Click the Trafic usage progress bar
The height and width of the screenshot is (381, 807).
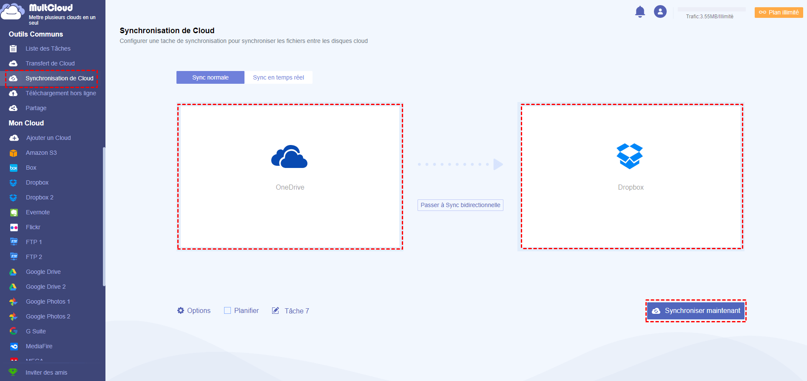(x=711, y=9)
